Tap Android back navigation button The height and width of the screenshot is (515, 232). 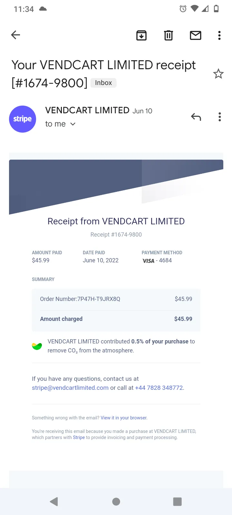(x=54, y=501)
